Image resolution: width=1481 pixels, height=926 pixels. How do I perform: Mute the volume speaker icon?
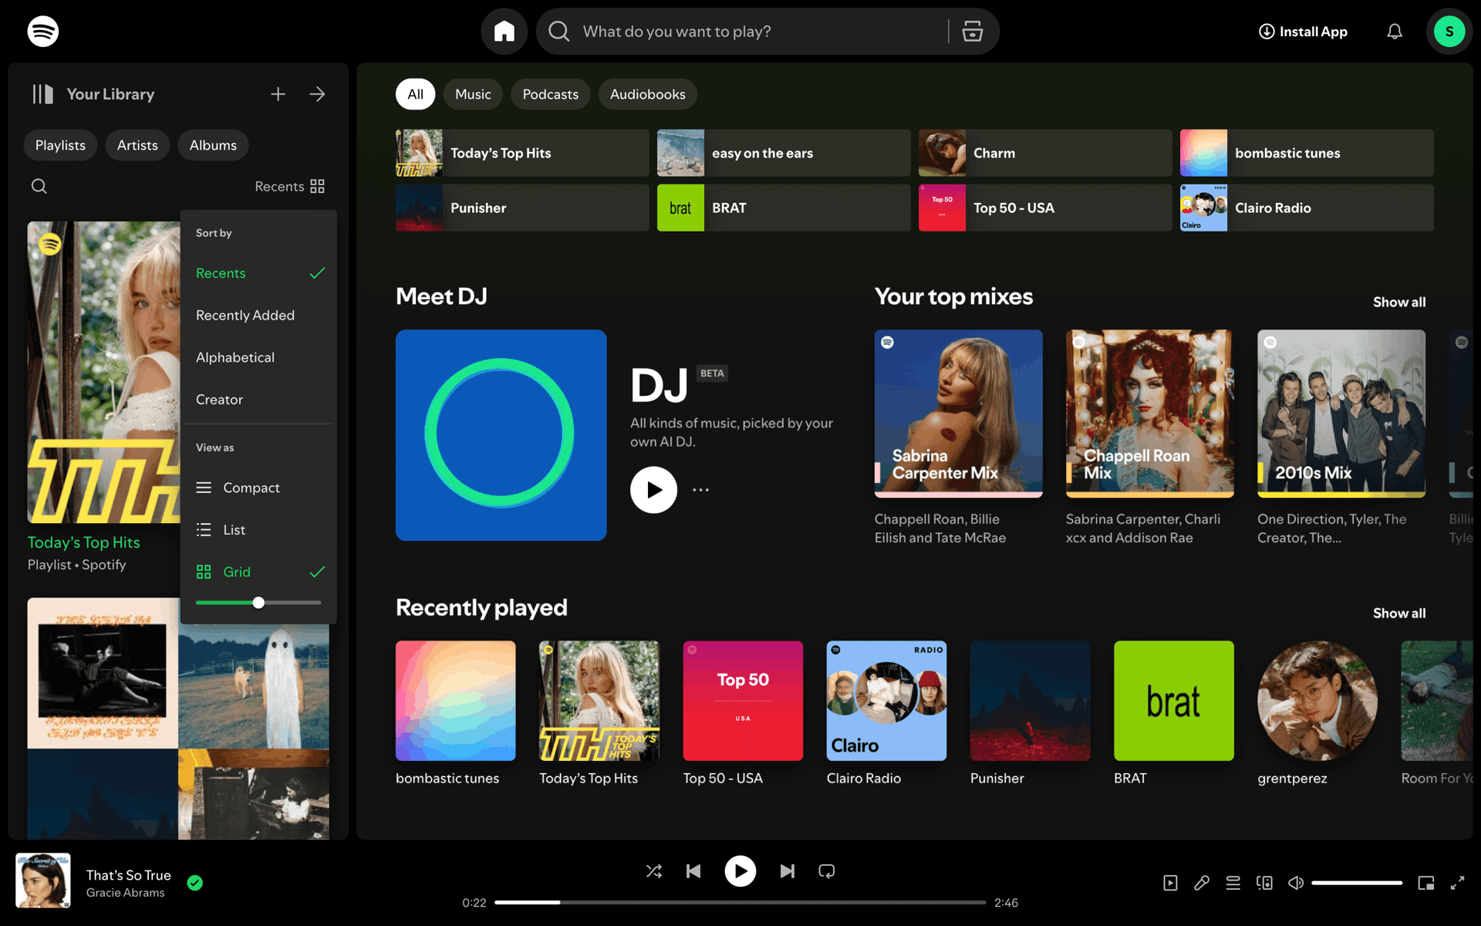coord(1296,883)
